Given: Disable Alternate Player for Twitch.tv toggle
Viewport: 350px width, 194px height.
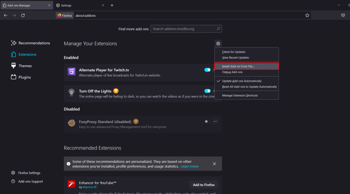Looking at the screenshot, I should click(207, 70).
